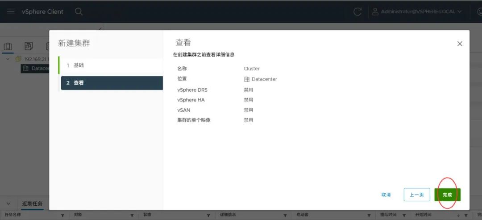Click the 名称 label
482x220 pixels.
point(182,69)
